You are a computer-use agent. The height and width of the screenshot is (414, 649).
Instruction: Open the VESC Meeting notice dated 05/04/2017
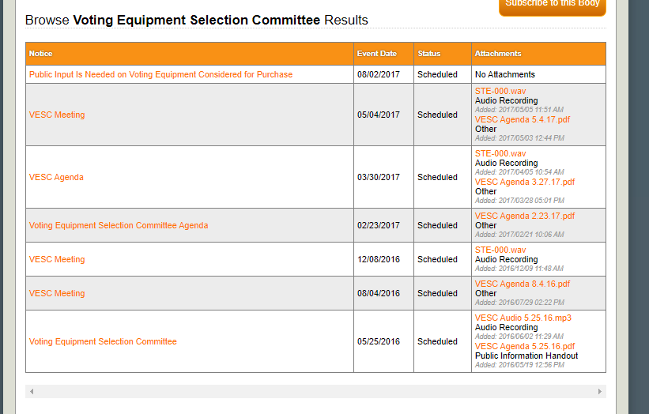57,115
